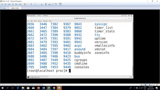The width and height of the screenshot is (160, 90).
Task: Close the RHEL 7.6 VM tab
Action: 20,8
